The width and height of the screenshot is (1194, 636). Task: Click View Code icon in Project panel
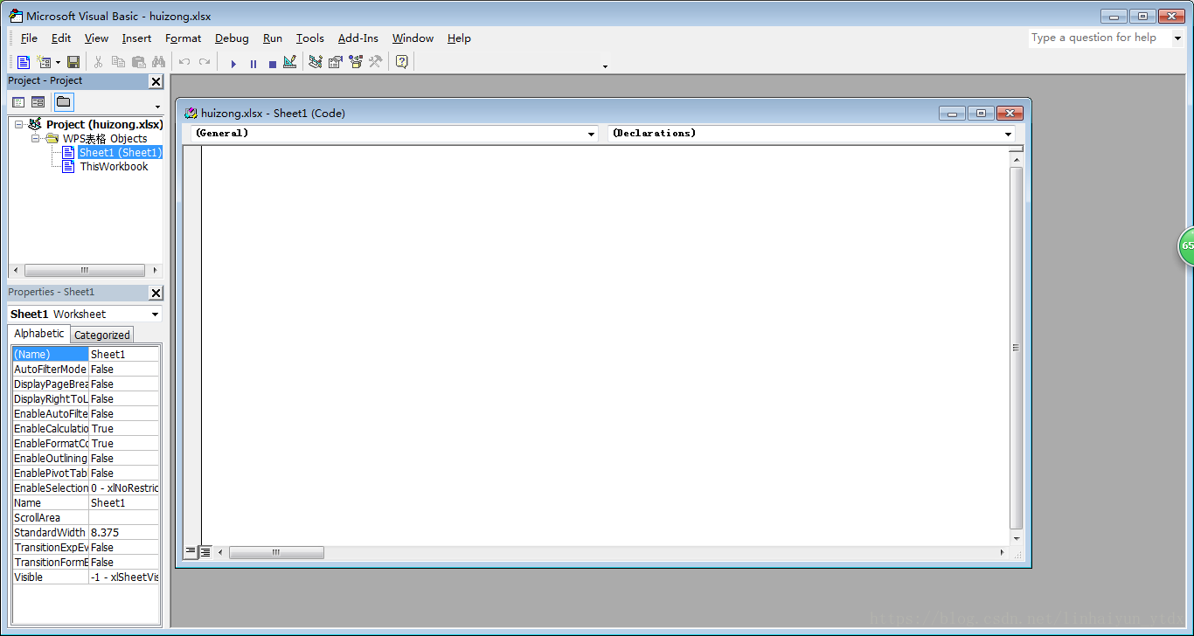coord(18,102)
